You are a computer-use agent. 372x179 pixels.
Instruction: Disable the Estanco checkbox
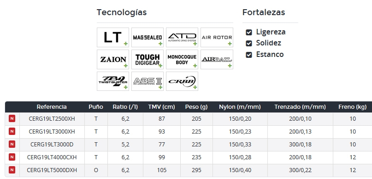[x=248, y=55]
